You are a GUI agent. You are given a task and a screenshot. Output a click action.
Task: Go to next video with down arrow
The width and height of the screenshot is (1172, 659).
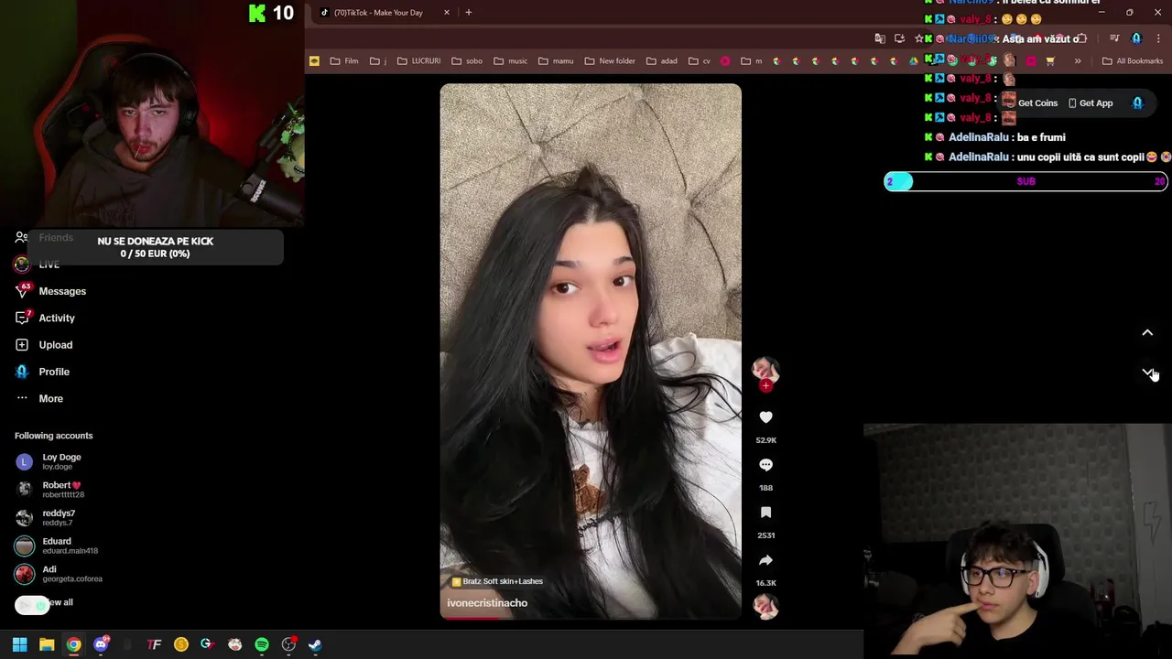point(1147,373)
